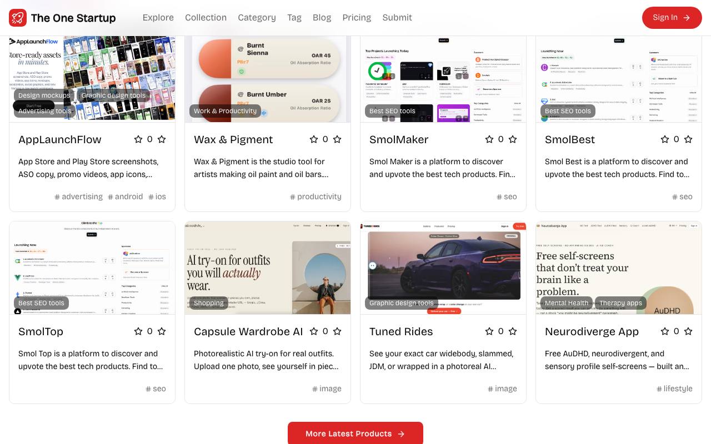Click the #lifestyle tag
Screen dimensions: 711x444
(x=674, y=389)
